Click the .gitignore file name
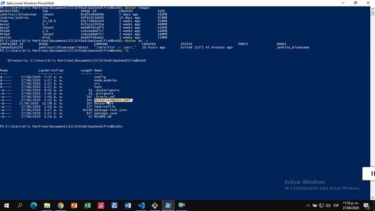375x211 pixels. point(104,94)
